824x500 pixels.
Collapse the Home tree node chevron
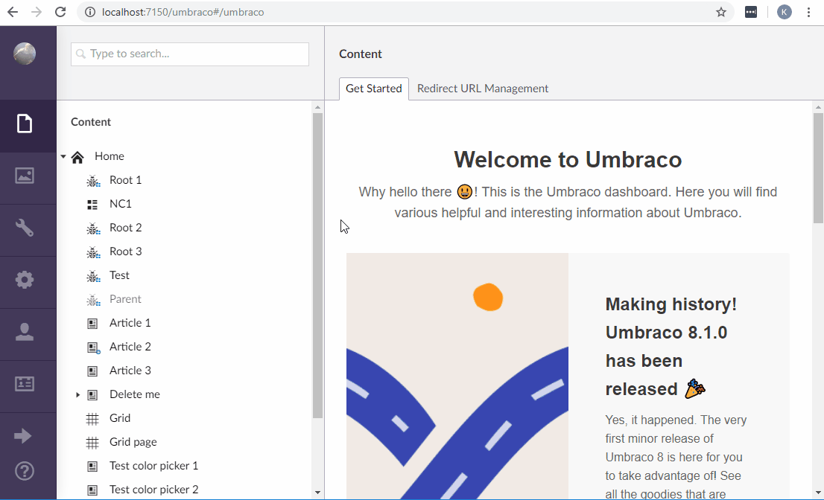pyautogui.click(x=63, y=156)
